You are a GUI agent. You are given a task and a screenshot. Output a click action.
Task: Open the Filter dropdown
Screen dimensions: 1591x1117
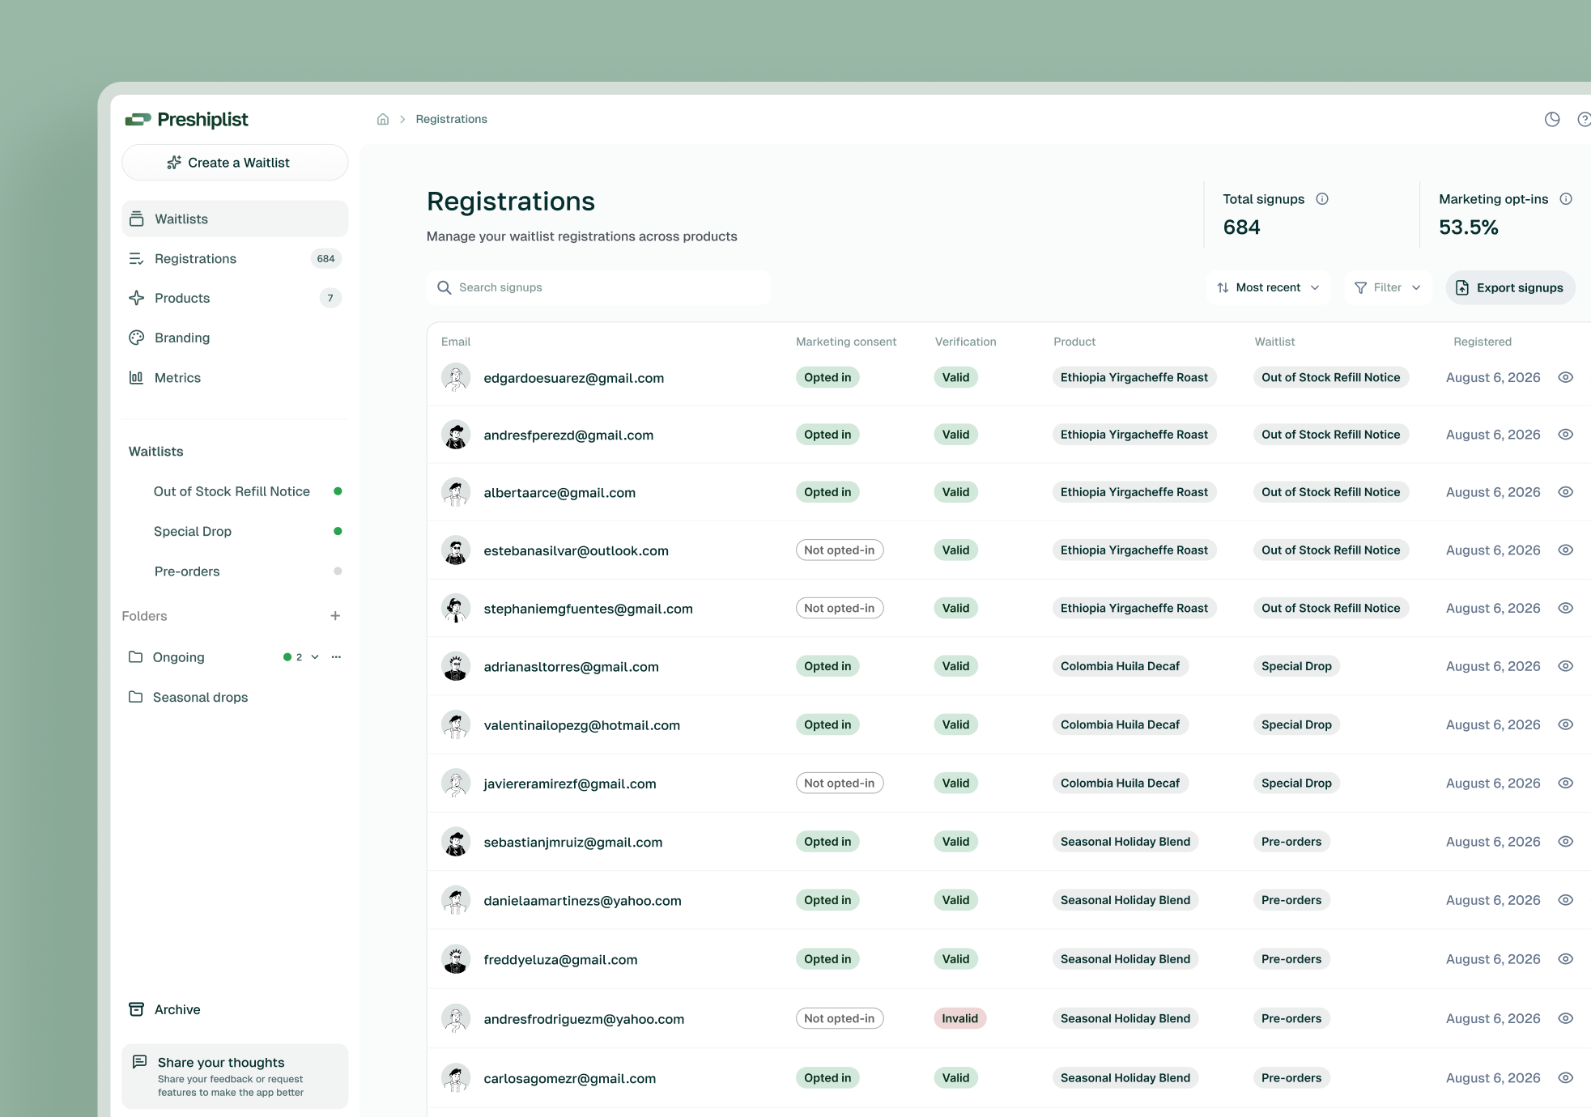pos(1388,287)
